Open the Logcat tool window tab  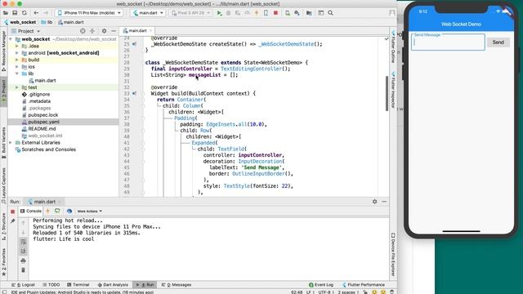24,285
